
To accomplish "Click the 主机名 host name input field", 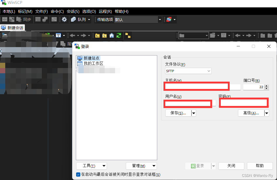I will point(203,87).
